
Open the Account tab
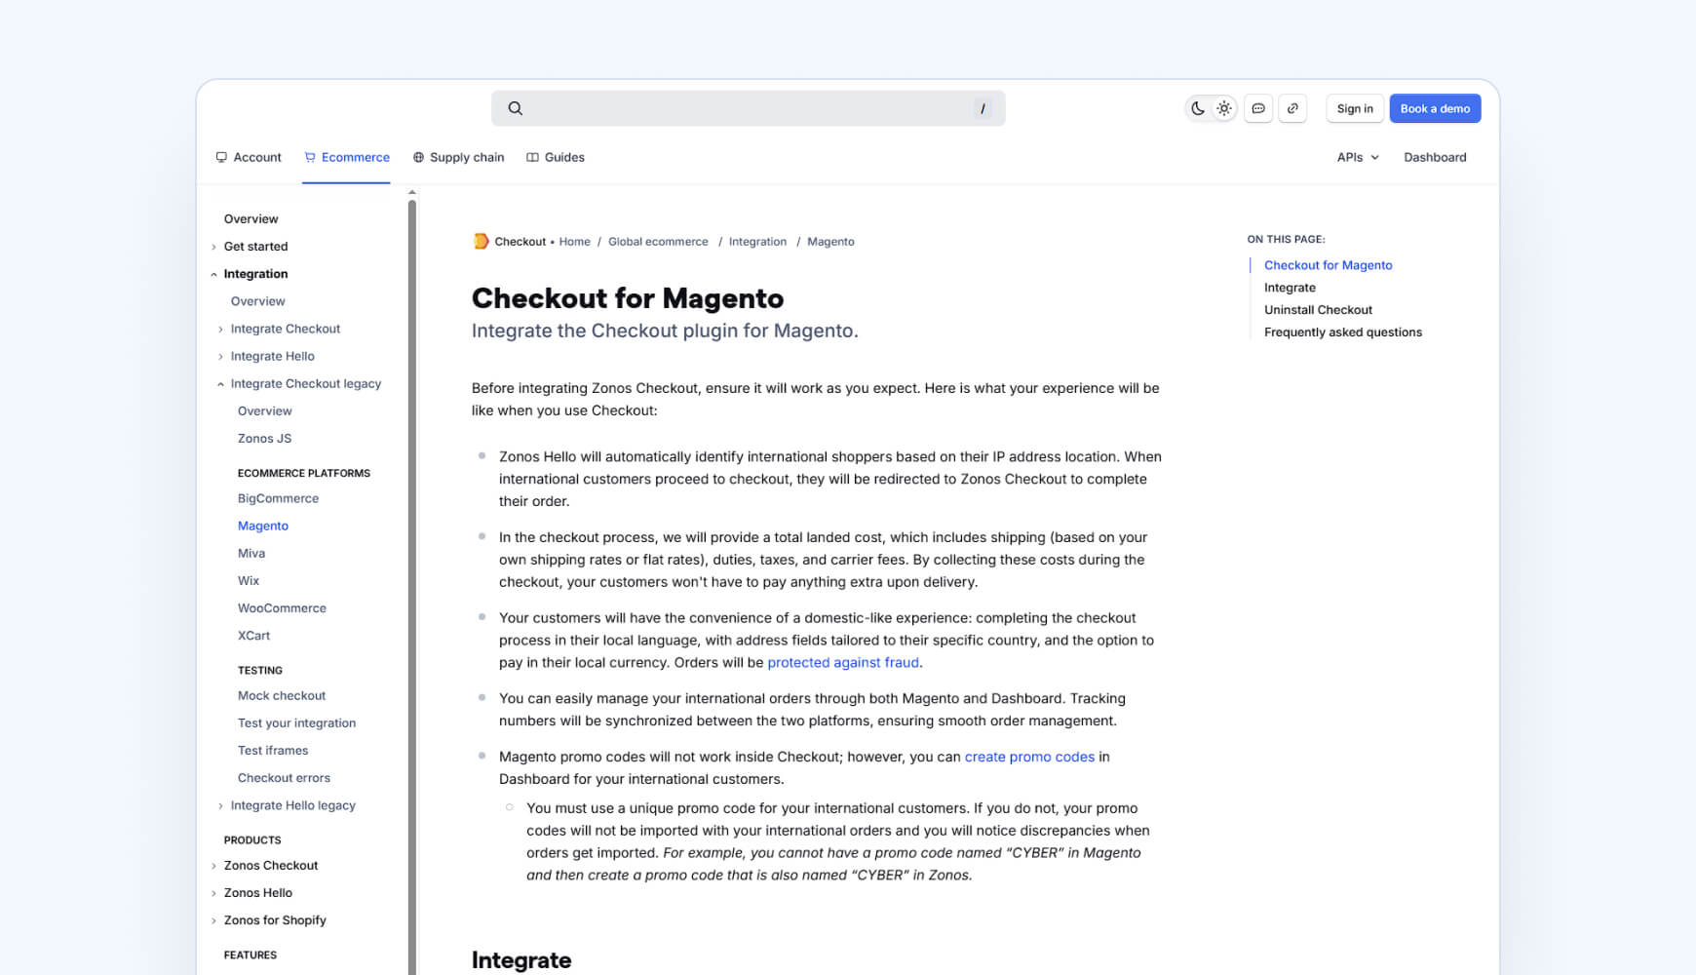coord(249,157)
